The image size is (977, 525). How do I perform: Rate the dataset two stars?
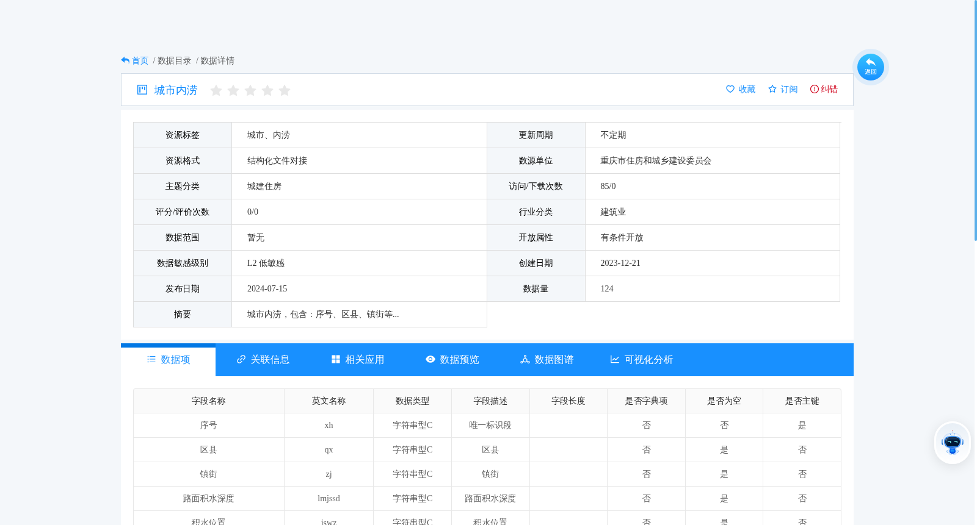click(x=233, y=90)
